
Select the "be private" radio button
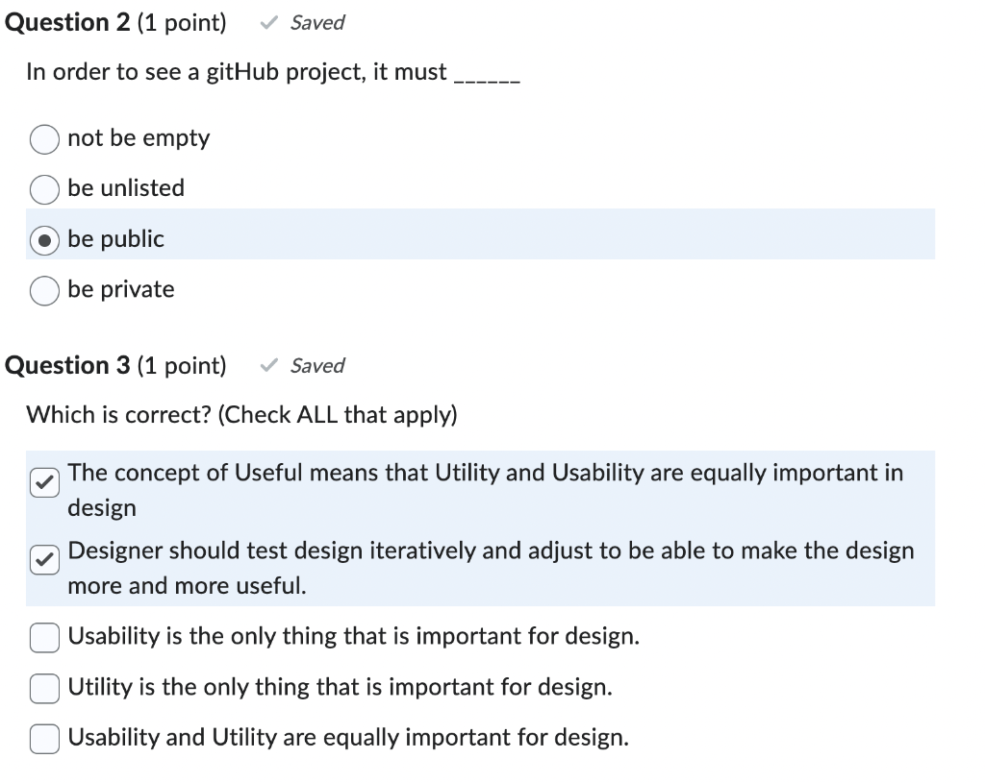[43, 290]
